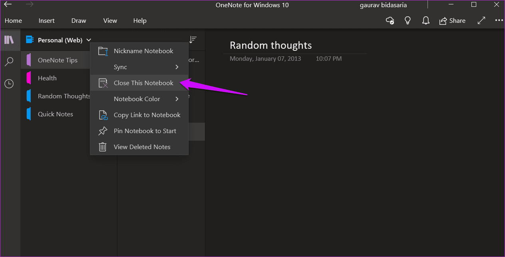The image size is (505, 257).
Task: Click the date Monday, January 07, 2013
Action: click(x=265, y=59)
